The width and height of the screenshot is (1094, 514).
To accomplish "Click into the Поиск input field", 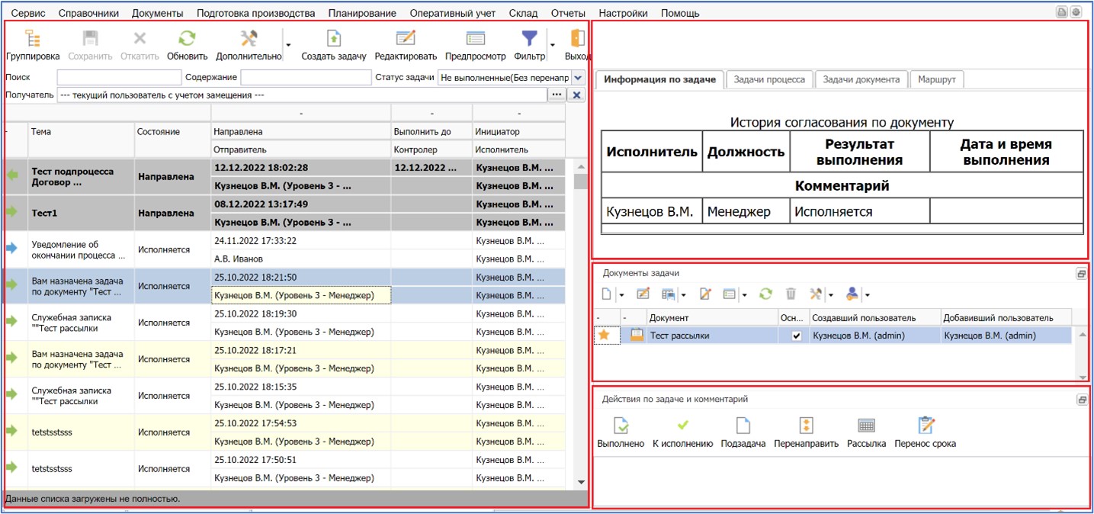I will (x=119, y=78).
